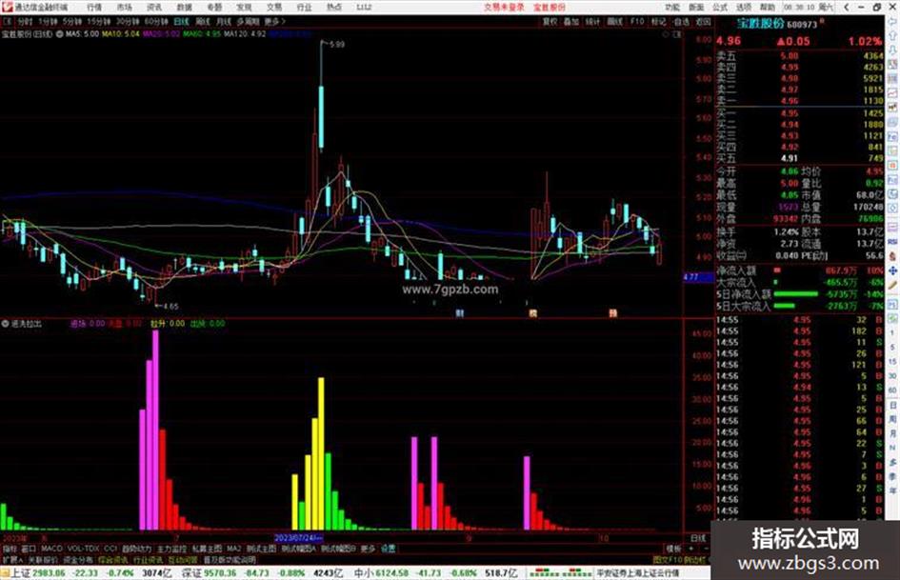Switch to 15分钟 period
900x580 pixels.
(98, 21)
